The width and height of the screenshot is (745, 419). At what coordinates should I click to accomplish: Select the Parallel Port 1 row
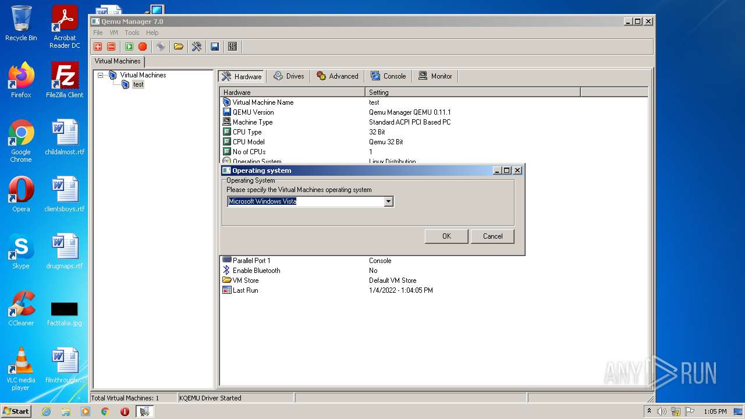coord(434,261)
